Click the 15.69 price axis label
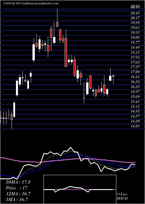The height and width of the screenshot is (204, 145). pyautogui.click(x=135, y=97)
